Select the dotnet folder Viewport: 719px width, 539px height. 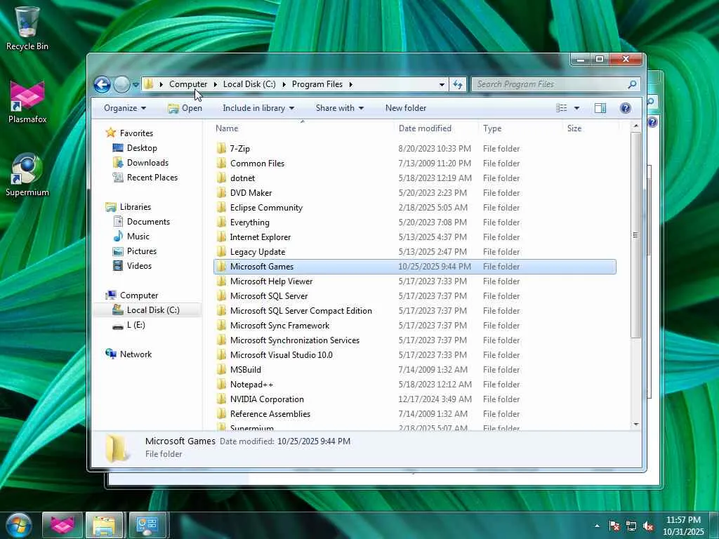coord(242,178)
